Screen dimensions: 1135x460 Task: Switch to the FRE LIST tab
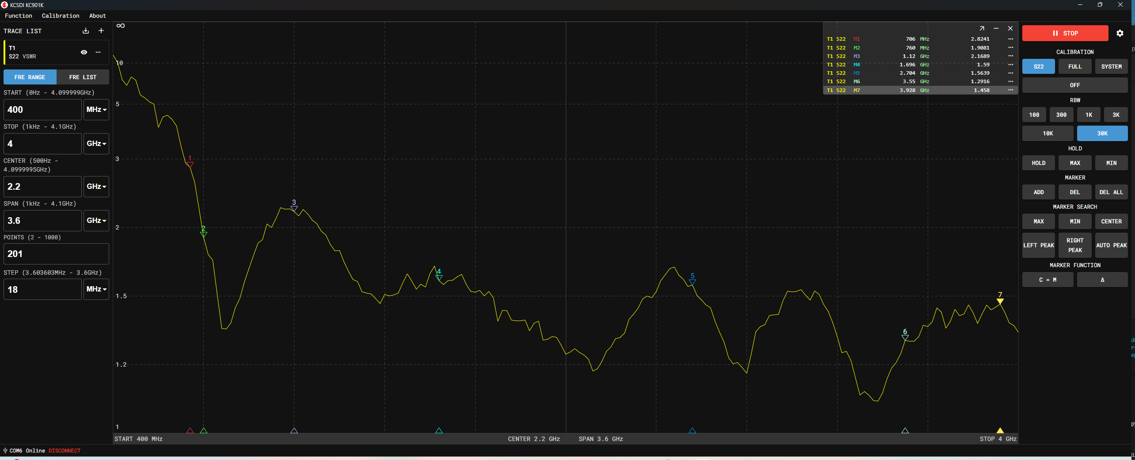(x=83, y=77)
